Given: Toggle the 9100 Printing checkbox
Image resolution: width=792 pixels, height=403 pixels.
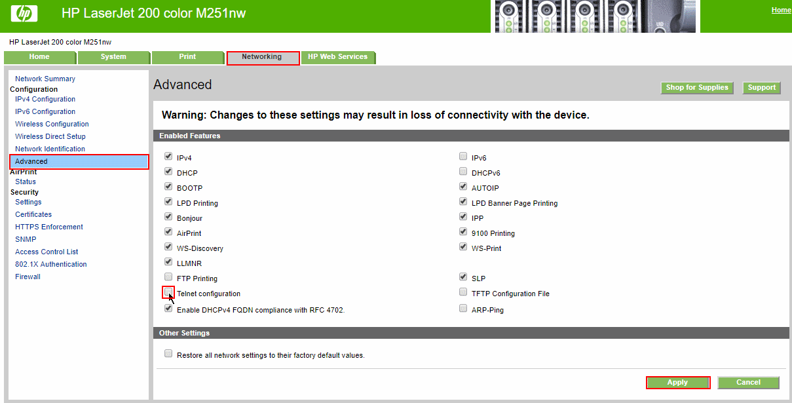Looking at the screenshot, I should 463,232.
